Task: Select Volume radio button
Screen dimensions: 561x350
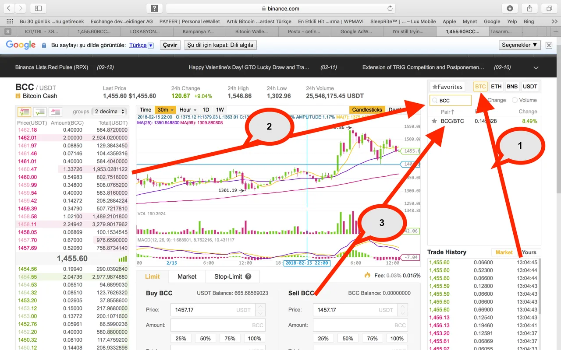Action: 515,100
